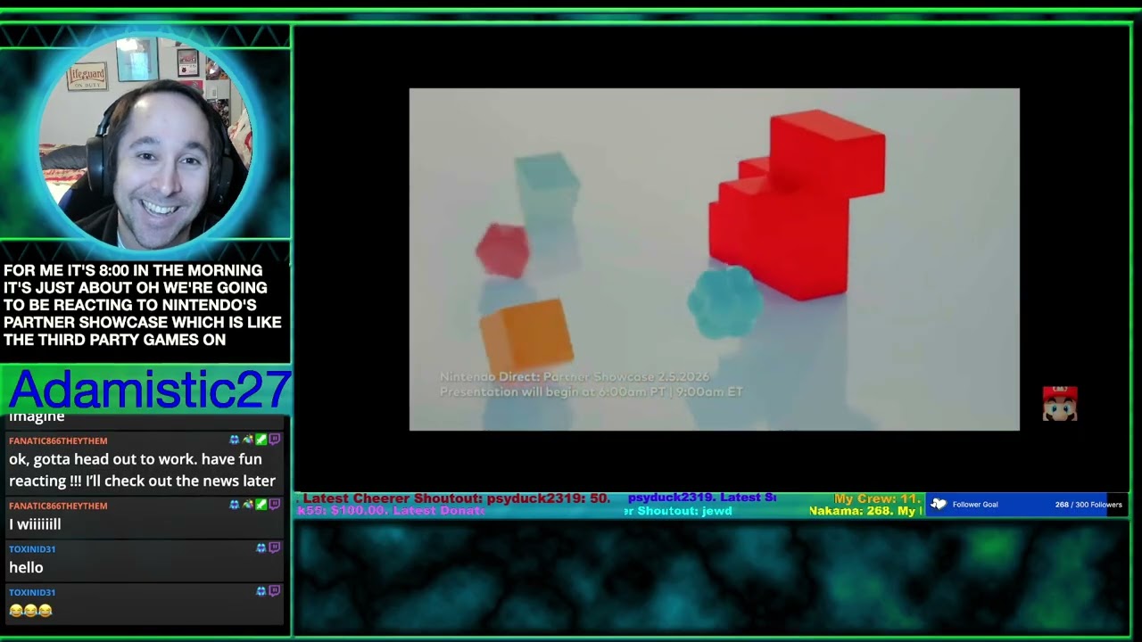
Task: Click the chat message "I wiiiiiill"
Action: tap(35, 524)
